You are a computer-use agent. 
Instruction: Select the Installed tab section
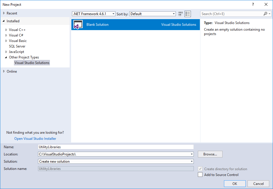coord(13,21)
